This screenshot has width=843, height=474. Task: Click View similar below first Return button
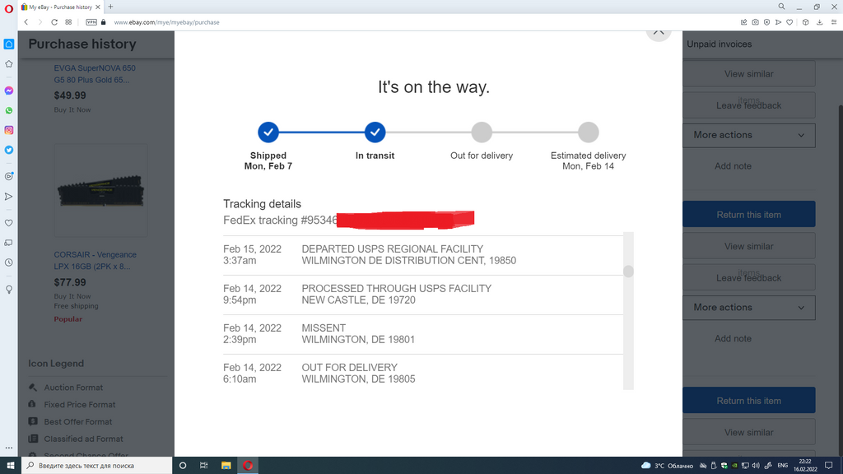point(749,246)
